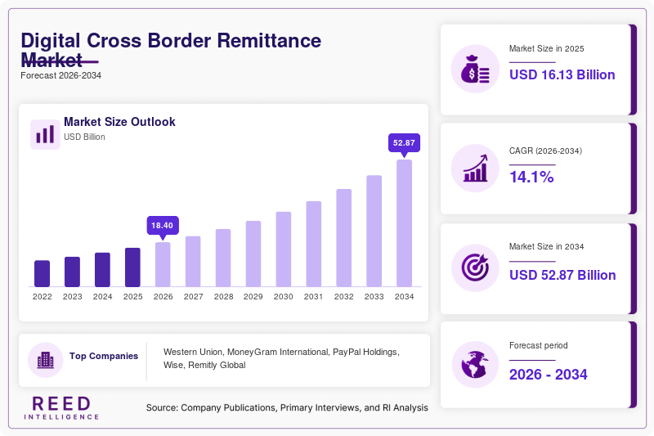The width and height of the screenshot is (654, 436).
Task: Click the 2033 axis label
Action: coord(374,297)
